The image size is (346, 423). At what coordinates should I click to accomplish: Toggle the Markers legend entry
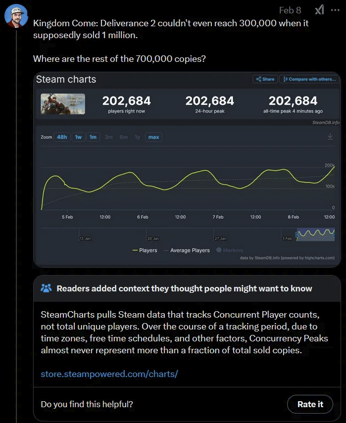click(x=230, y=250)
